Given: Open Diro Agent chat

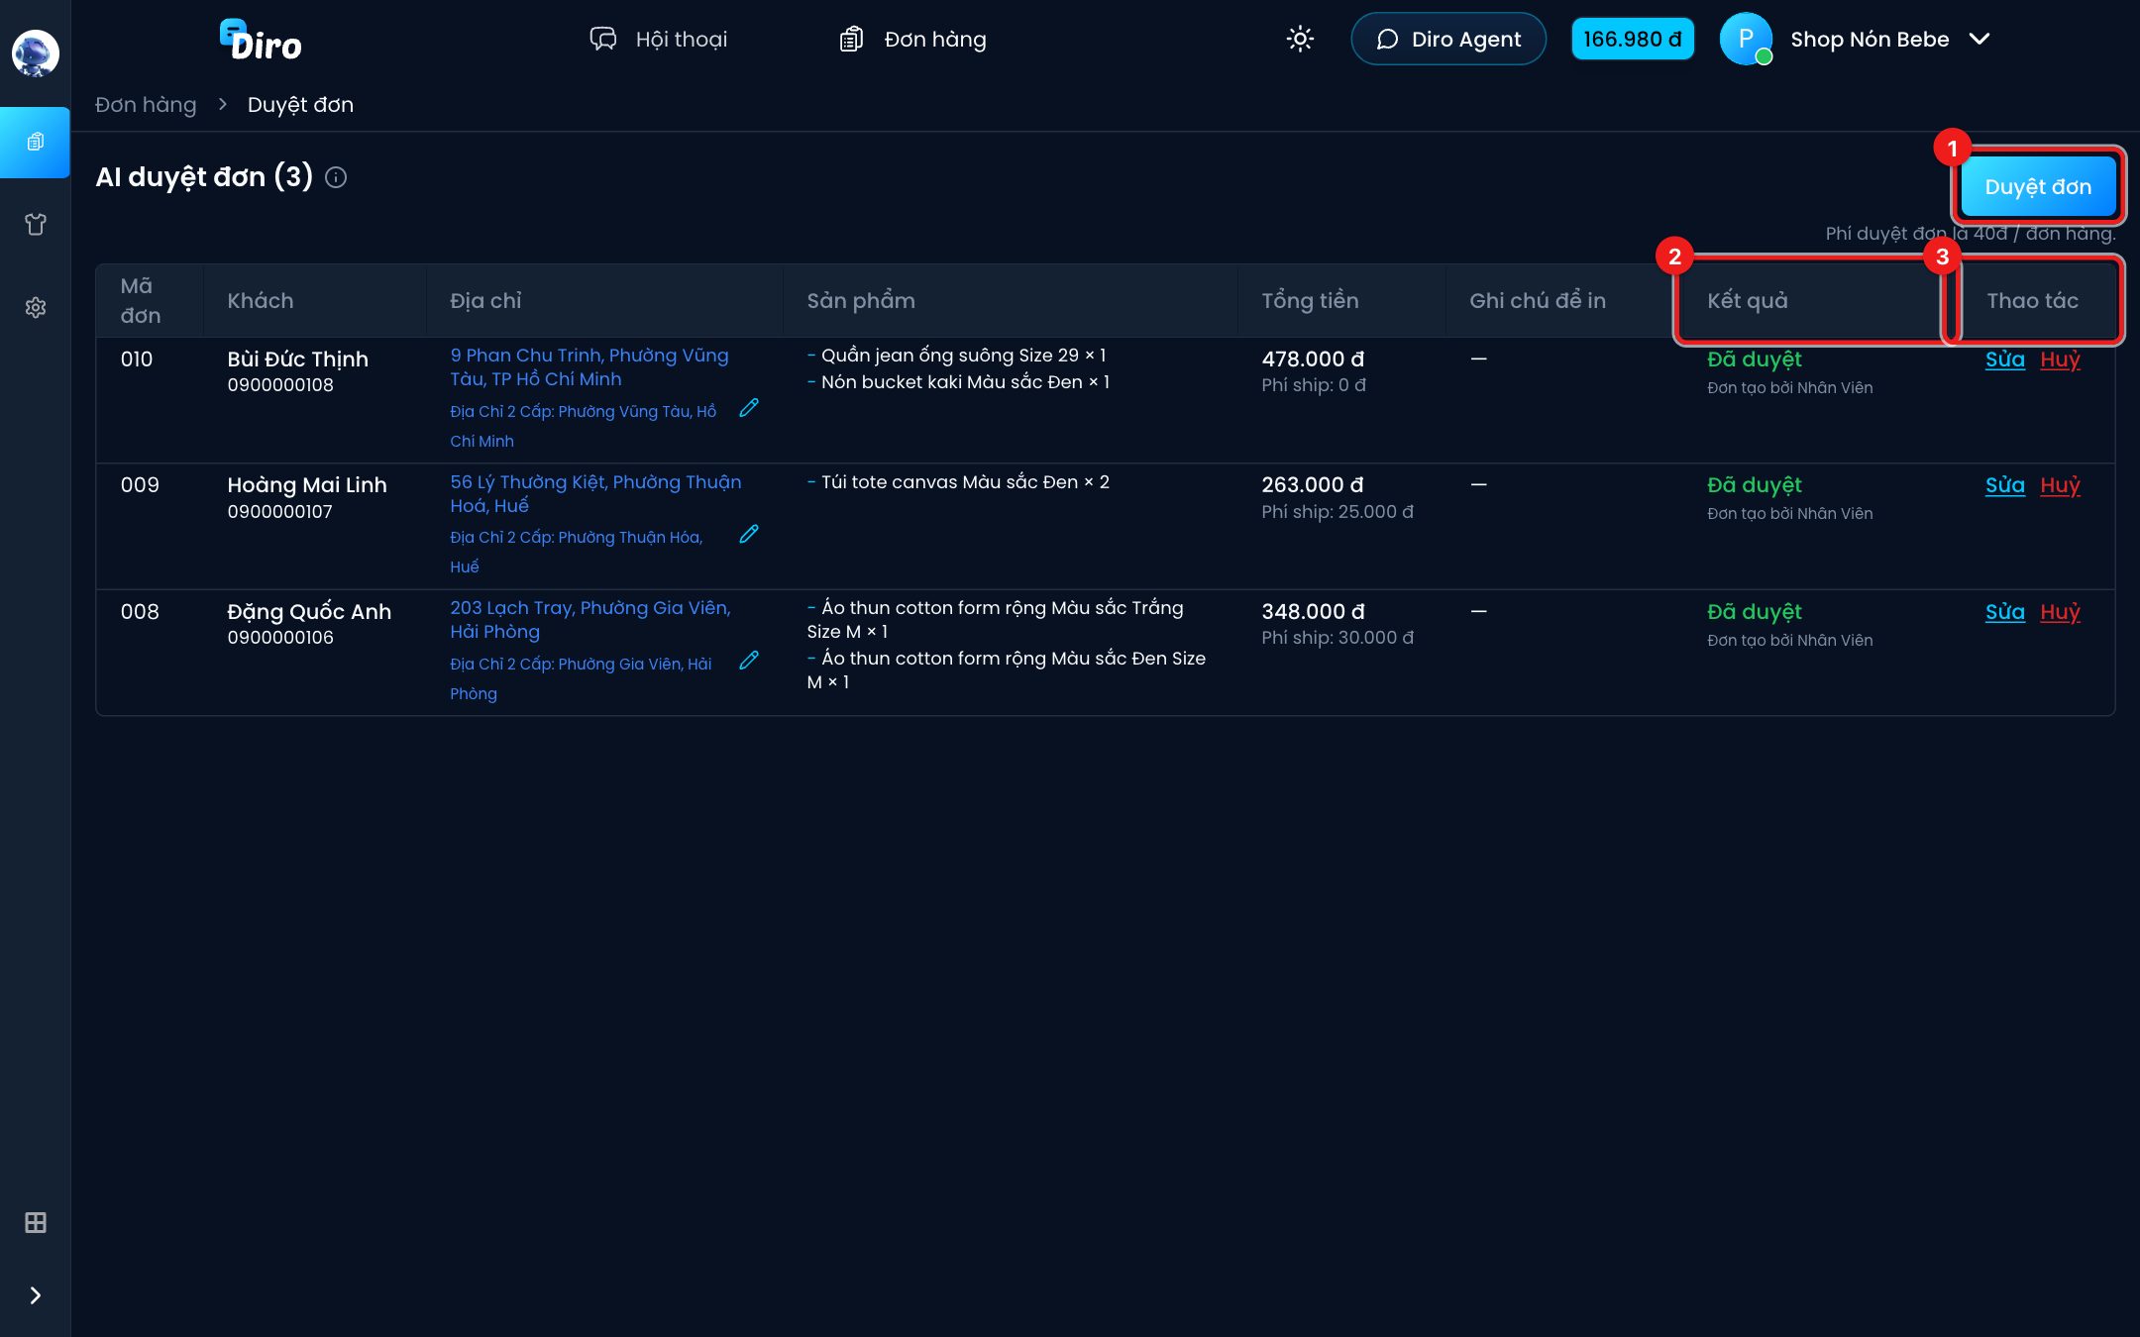Looking at the screenshot, I should 1448,39.
